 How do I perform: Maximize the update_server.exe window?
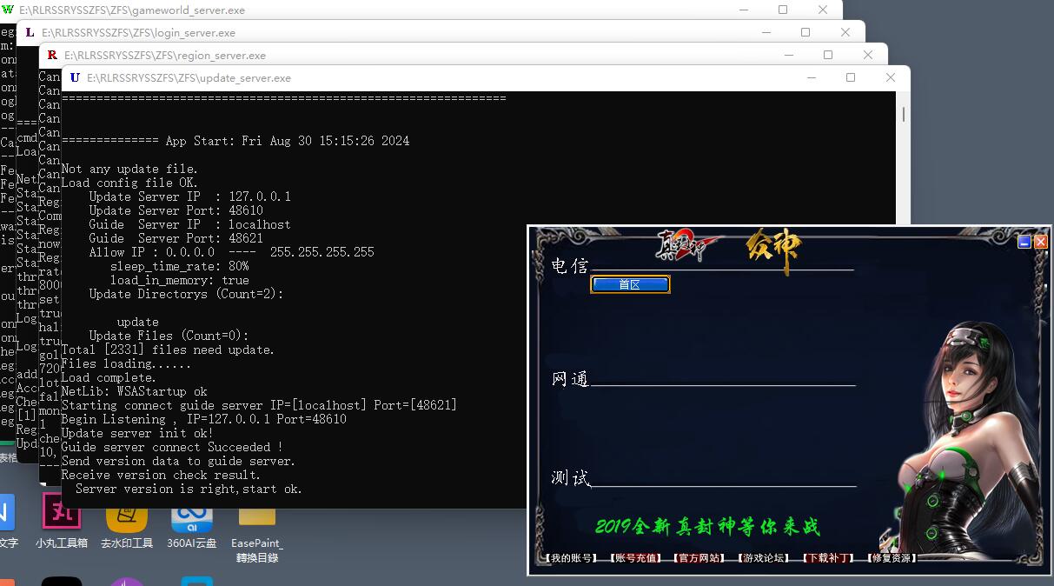851,77
